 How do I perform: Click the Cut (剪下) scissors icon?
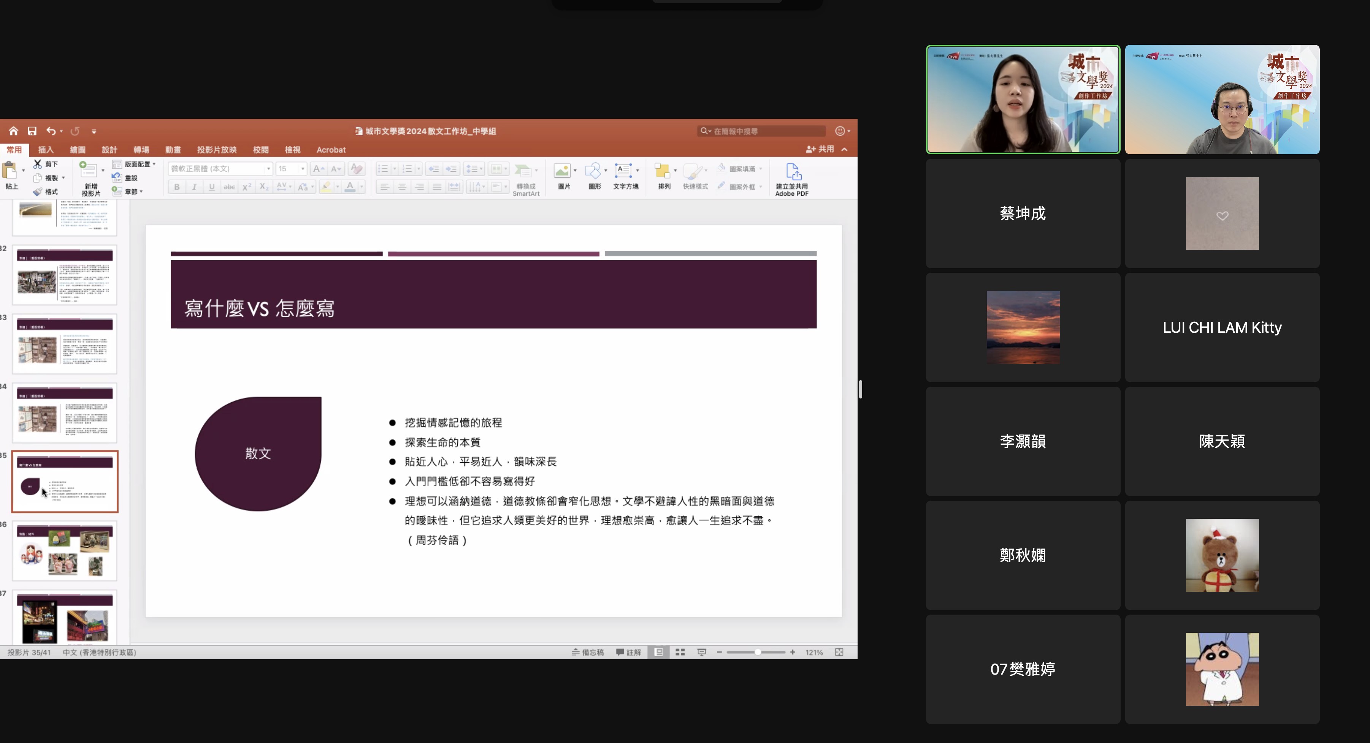click(37, 164)
